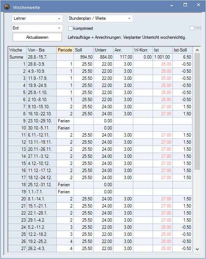Click the W-Korr. column header

coord(143,50)
